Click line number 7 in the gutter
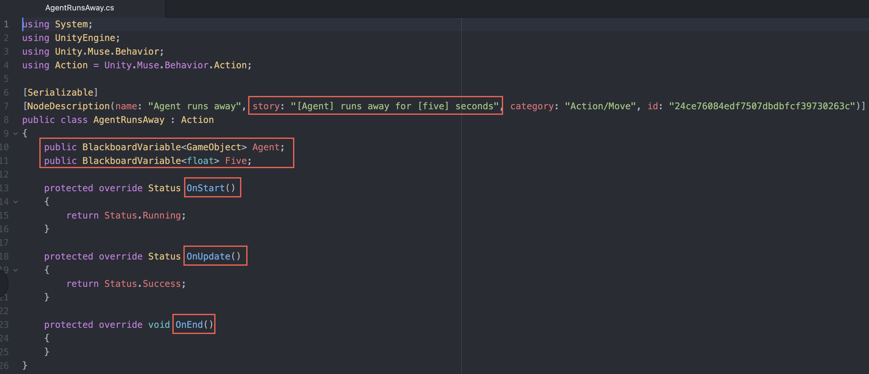The height and width of the screenshot is (374, 869). coord(6,106)
